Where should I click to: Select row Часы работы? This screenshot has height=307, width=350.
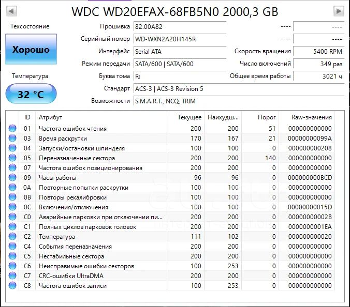[x=170, y=177]
